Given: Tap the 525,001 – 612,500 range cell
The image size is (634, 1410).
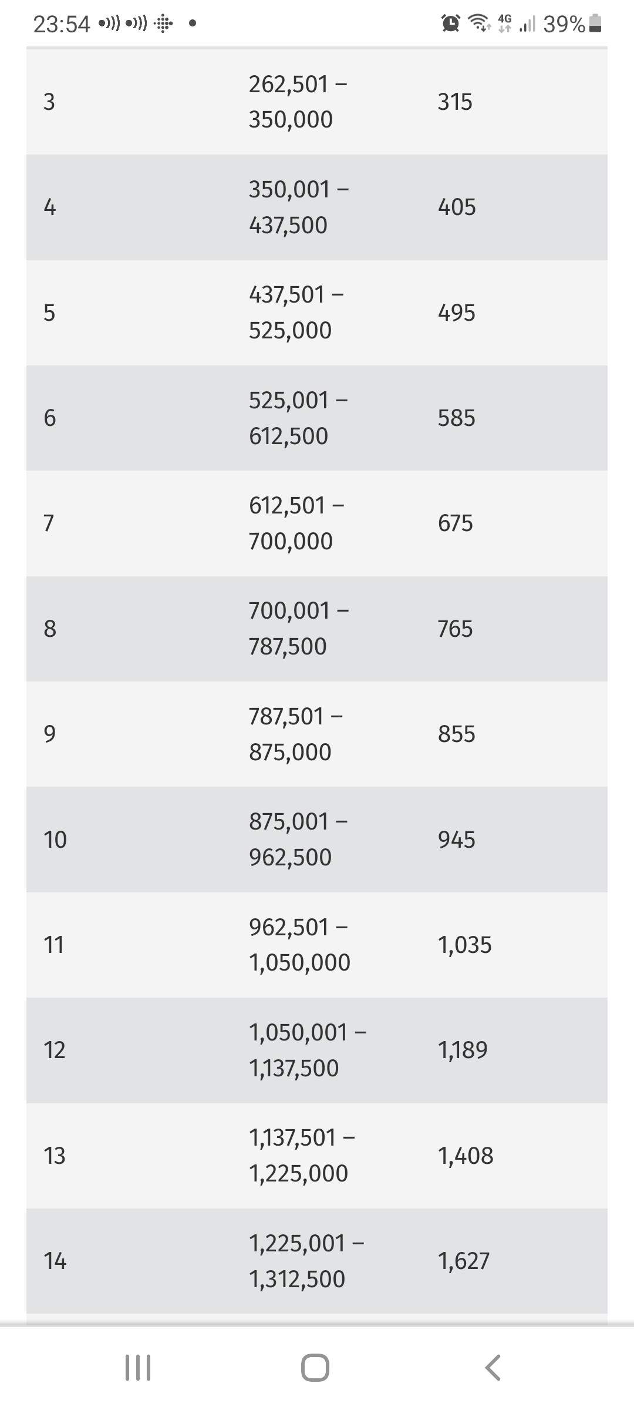Looking at the screenshot, I should [298, 418].
